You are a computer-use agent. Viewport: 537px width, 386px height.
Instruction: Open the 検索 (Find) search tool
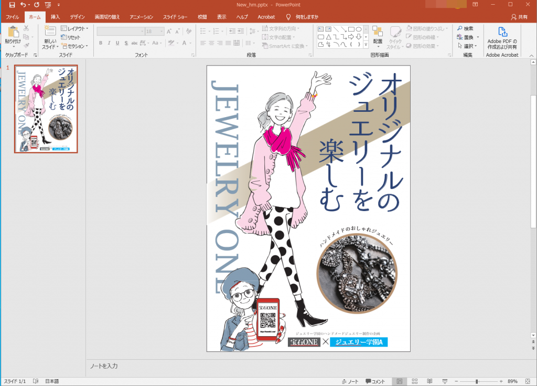[465, 28]
